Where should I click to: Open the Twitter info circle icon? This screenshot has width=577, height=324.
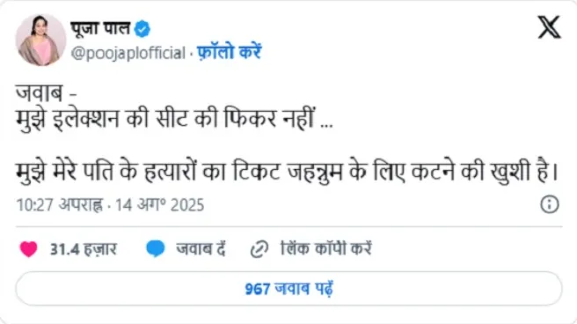pyautogui.click(x=550, y=204)
